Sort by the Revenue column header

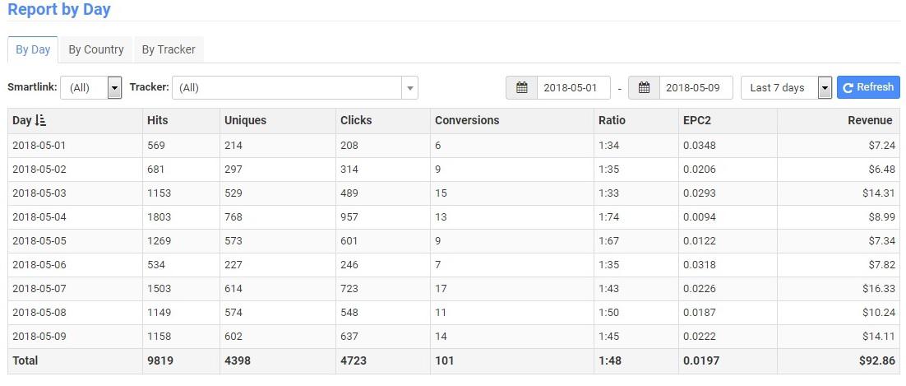click(x=870, y=120)
